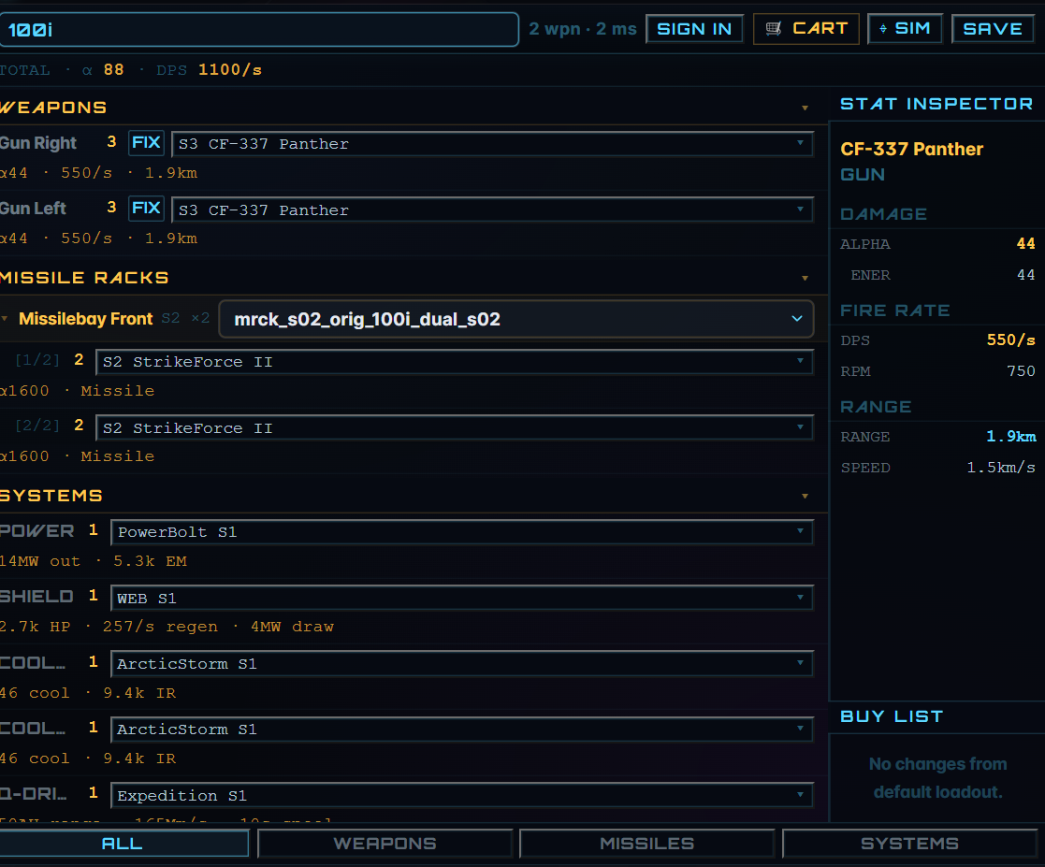Image resolution: width=1045 pixels, height=867 pixels.
Task: Click the total DPS 1100/s readout
Action: coord(230,70)
